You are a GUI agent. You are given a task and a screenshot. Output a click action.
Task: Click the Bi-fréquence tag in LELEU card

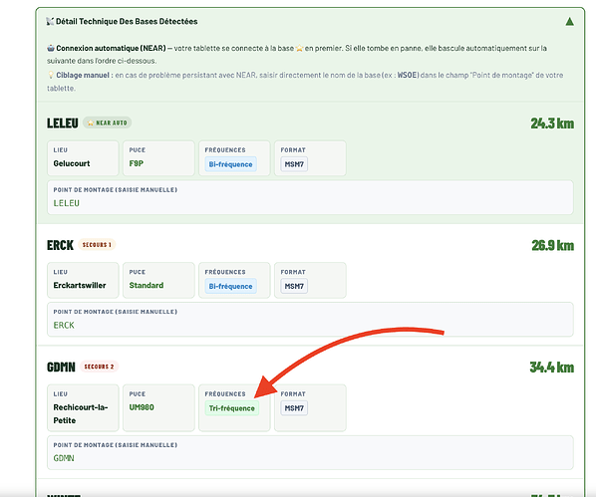click(230, 164)
